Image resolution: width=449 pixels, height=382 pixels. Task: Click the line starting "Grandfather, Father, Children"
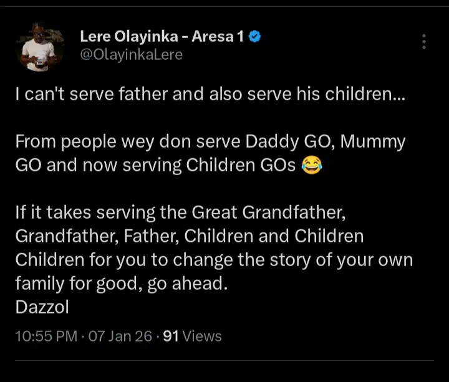pyautogui.click(x=190, y=237)
